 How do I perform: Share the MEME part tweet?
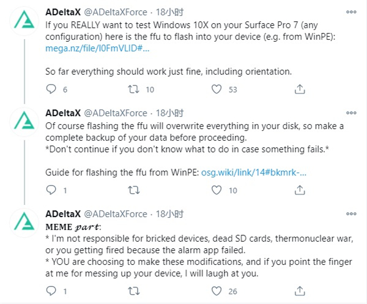coord(300,291)
